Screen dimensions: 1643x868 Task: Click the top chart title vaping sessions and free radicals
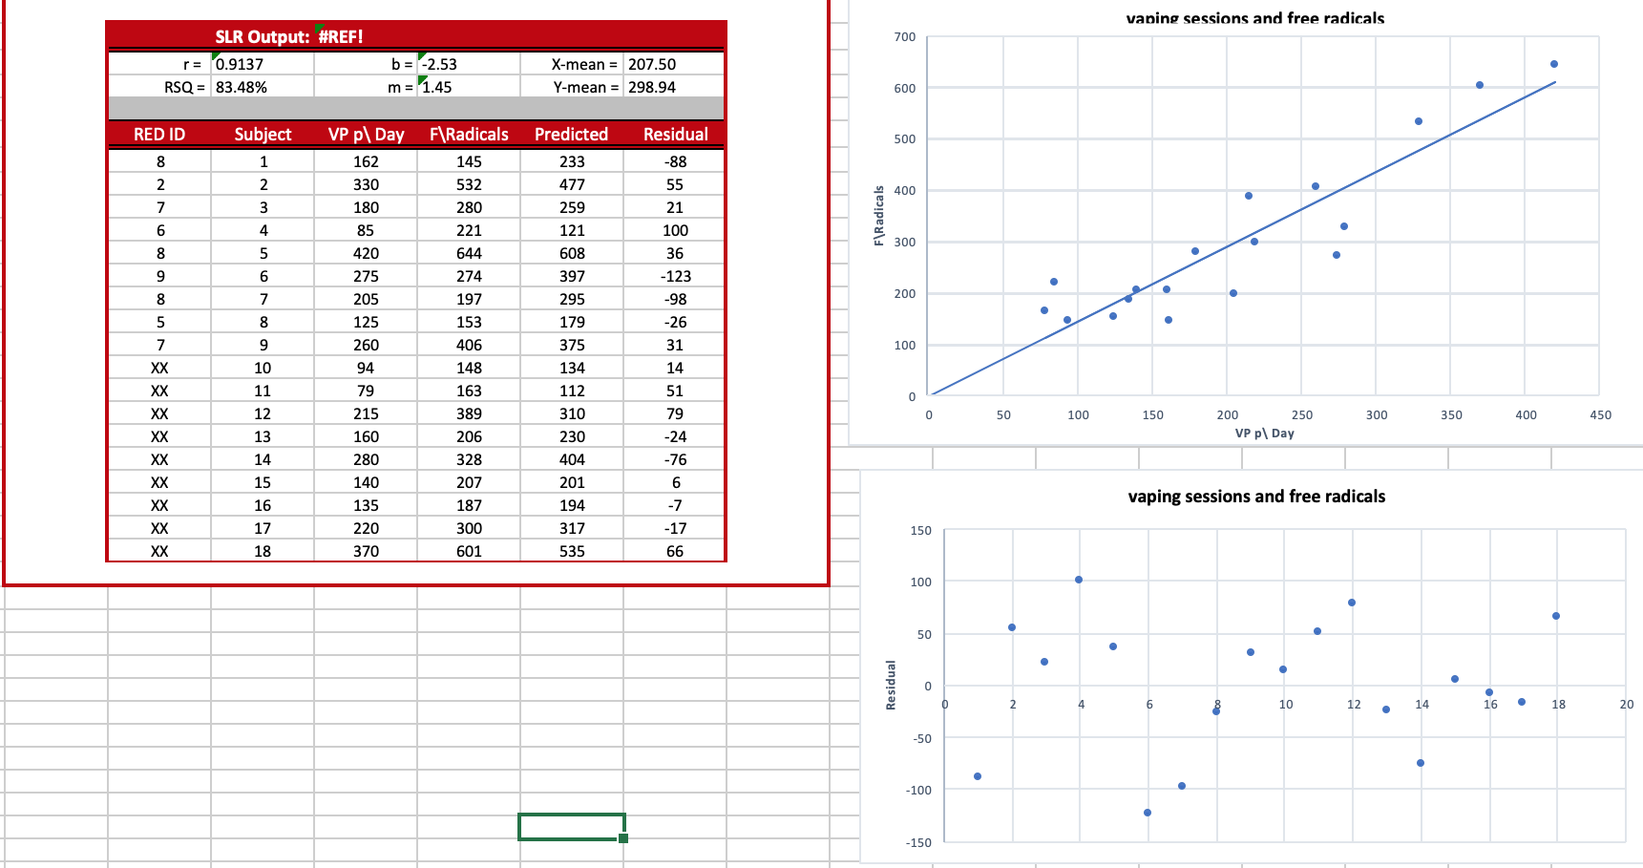click(1255, 18)
